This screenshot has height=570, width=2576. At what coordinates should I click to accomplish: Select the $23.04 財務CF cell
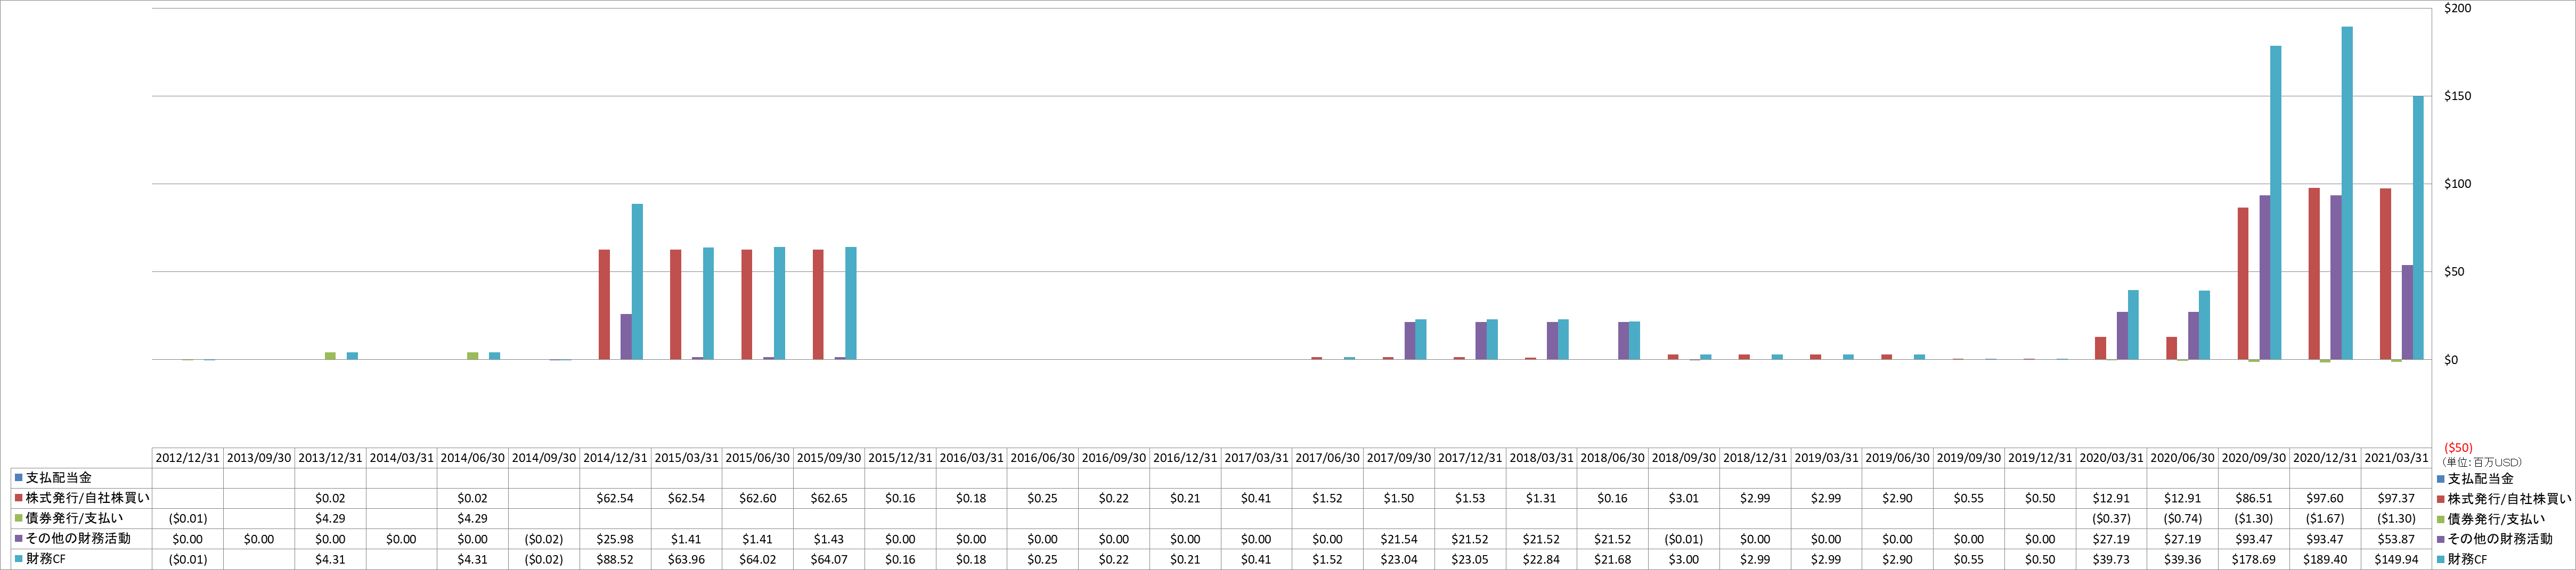tap(1399, 559)
